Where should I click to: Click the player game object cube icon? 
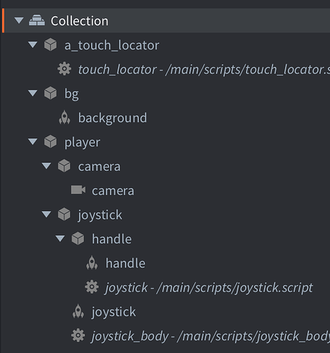[x=50, y=142]
